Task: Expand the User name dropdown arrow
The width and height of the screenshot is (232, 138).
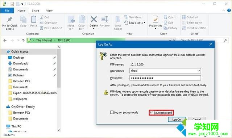Action: [199, 71]
